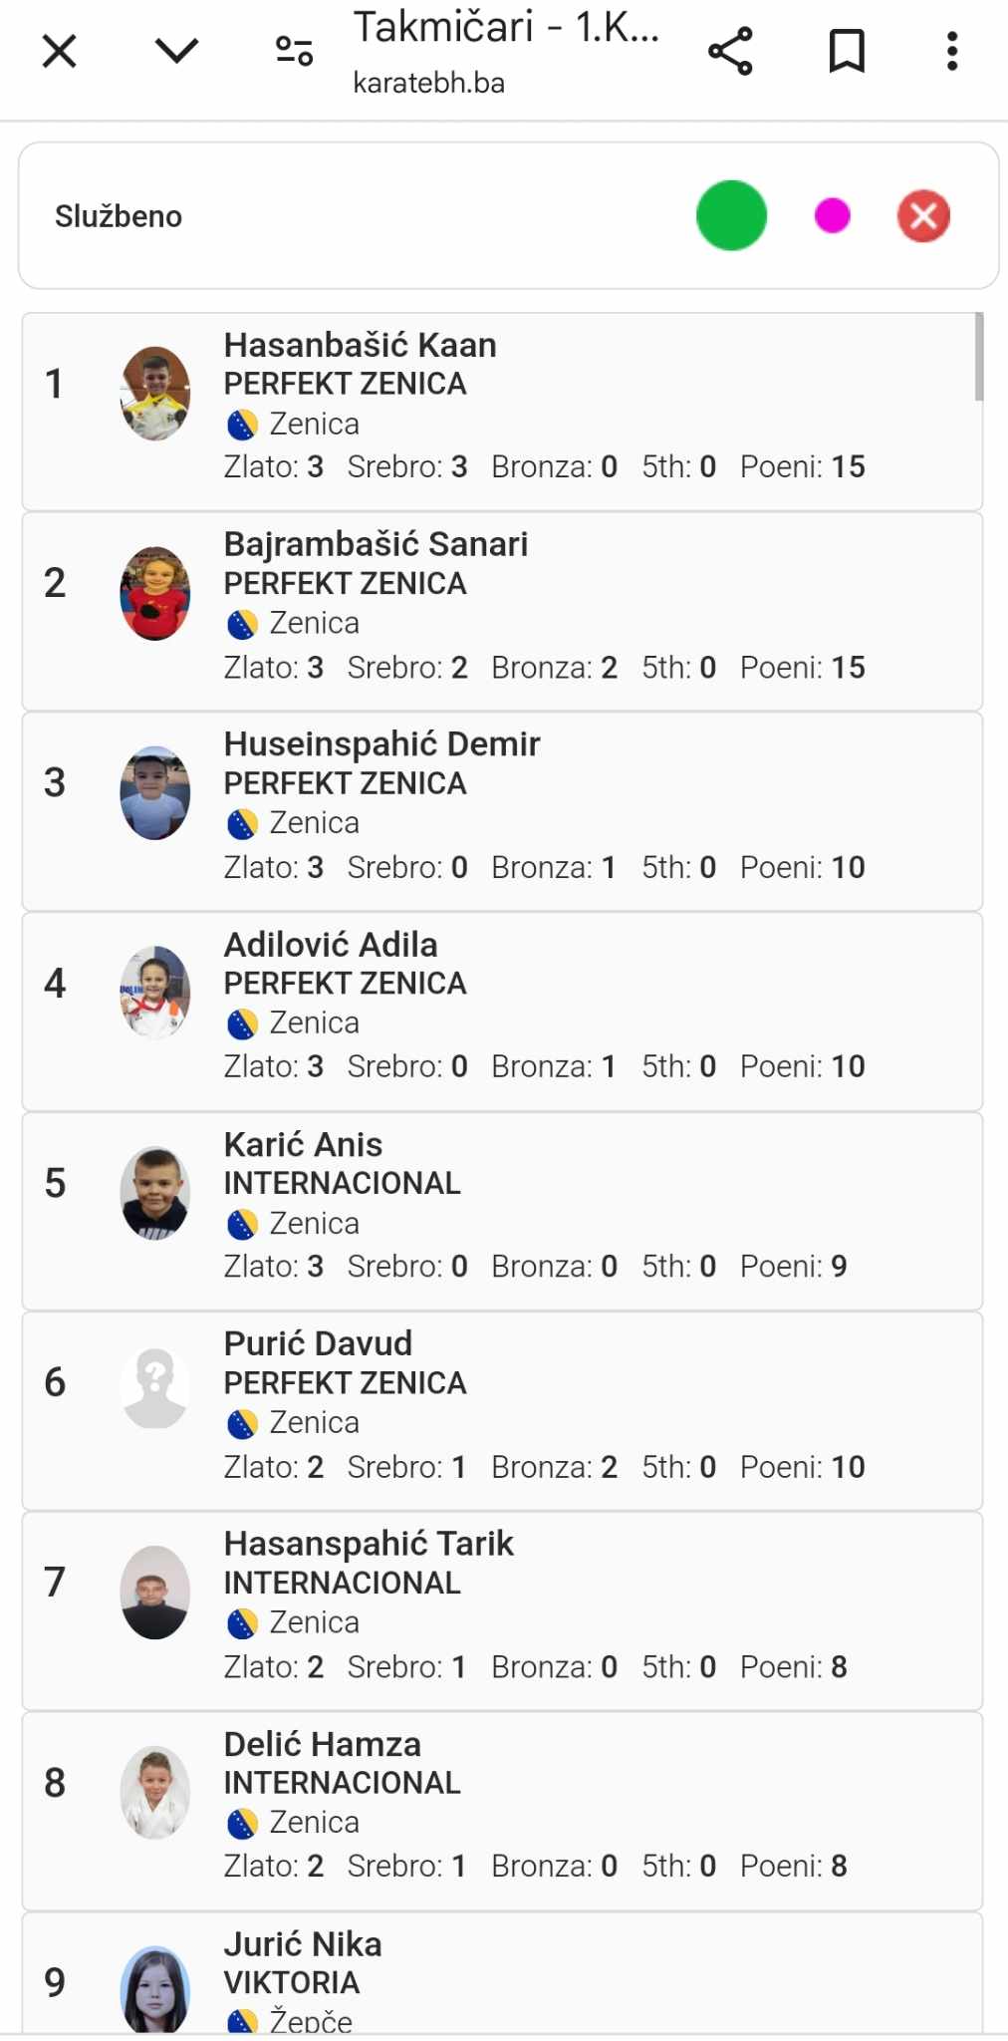Viewport: 1008px width, 2041px height.
Task: Select Jurić Nika from VIKTORIA
Action: [x=303, y=1944]
